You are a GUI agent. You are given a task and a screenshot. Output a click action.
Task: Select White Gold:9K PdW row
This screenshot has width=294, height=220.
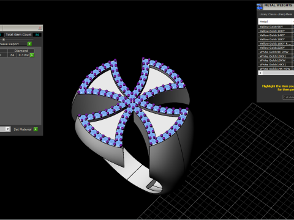pos(275,52)
